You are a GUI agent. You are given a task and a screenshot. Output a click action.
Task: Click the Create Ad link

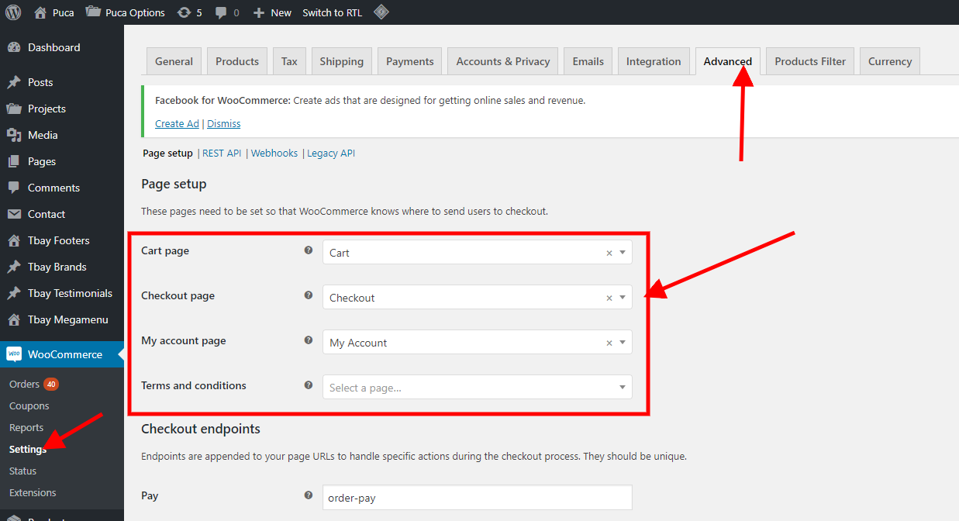[177, 123]
